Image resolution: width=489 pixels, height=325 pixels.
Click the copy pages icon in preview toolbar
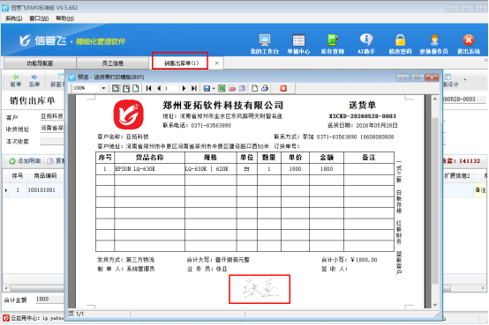coord(242,88)
